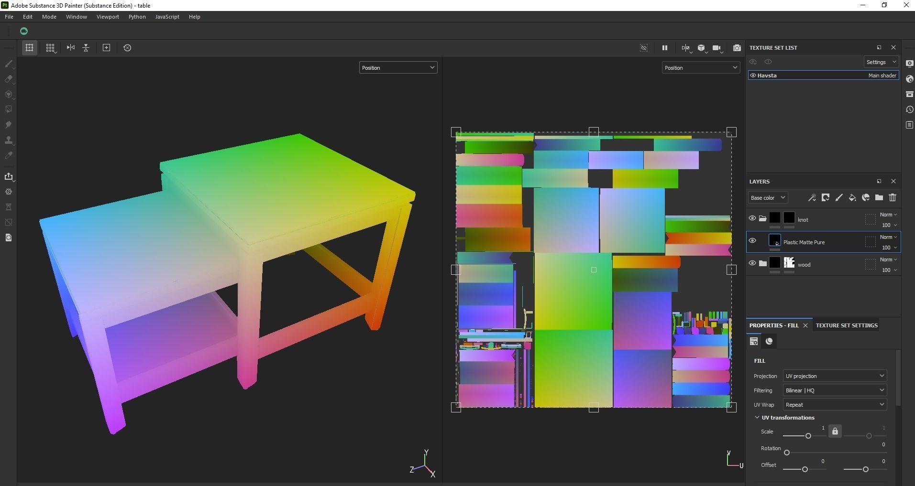Select the Projection tool
This screenshot has height=486, width=915.
9,94
